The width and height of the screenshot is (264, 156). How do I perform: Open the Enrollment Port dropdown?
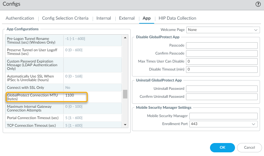(223, 124)
